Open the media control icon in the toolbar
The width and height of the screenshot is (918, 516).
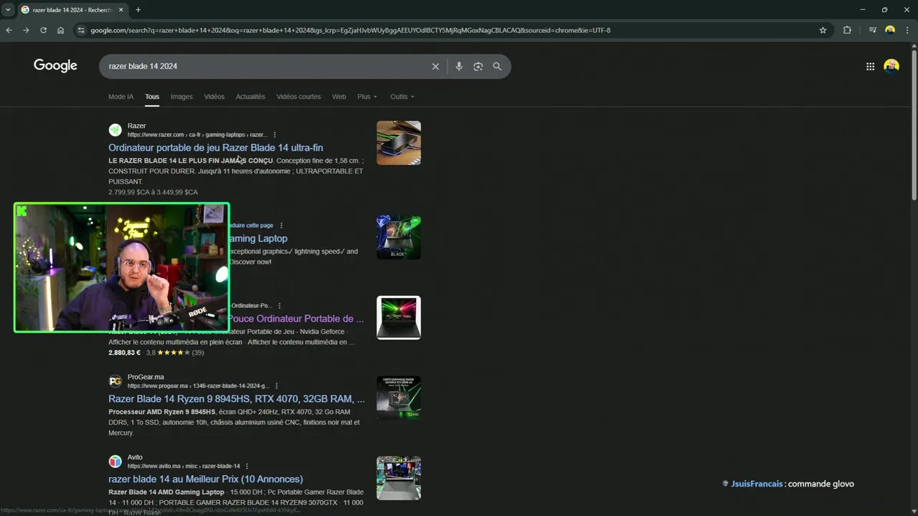872,30
